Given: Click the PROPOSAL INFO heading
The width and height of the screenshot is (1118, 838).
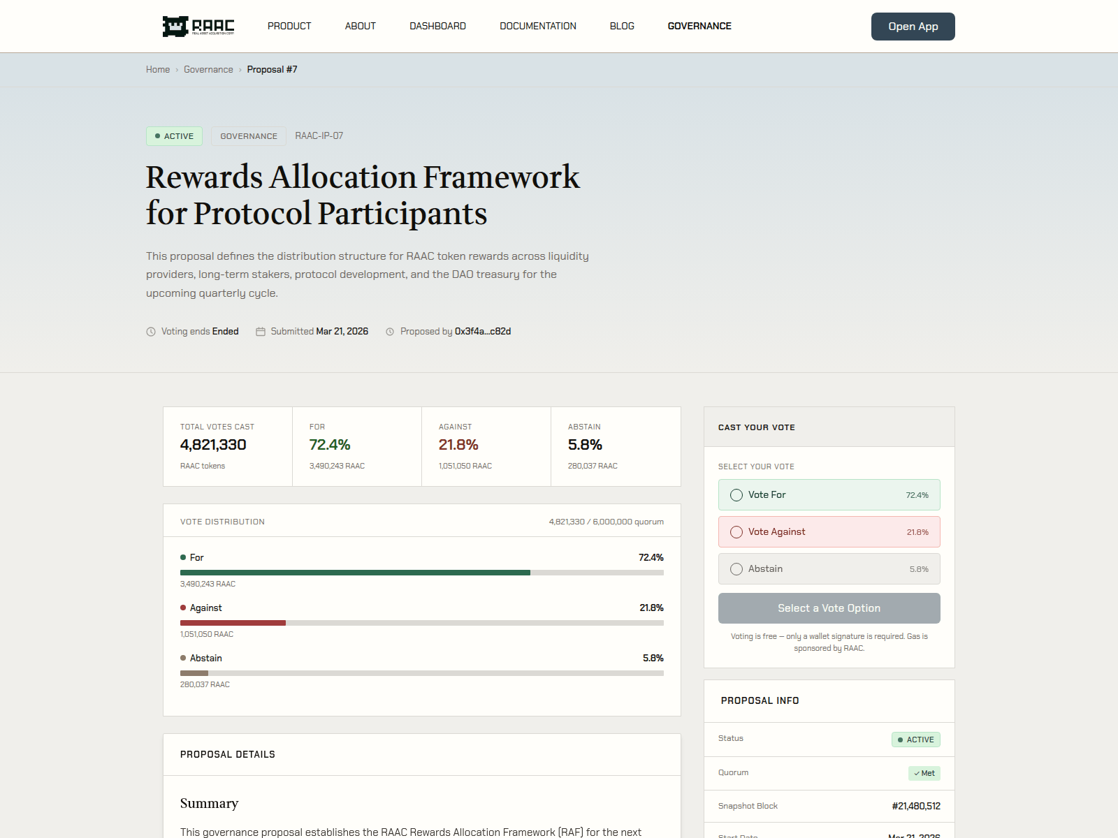Looking at the screenshot, I should pyautogui.click(x=760, y=700).
